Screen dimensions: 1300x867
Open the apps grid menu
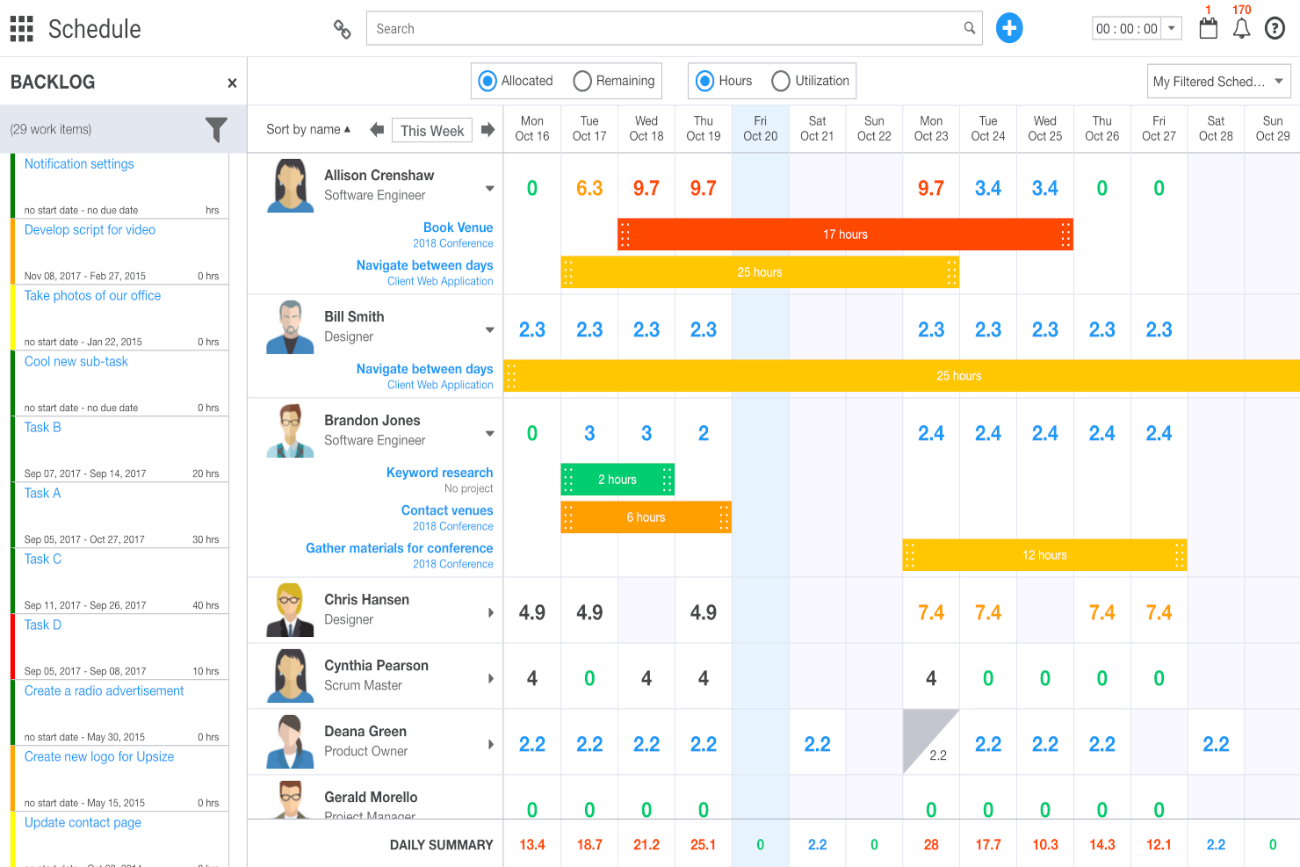pyautogui.click(x=21, y=29)
